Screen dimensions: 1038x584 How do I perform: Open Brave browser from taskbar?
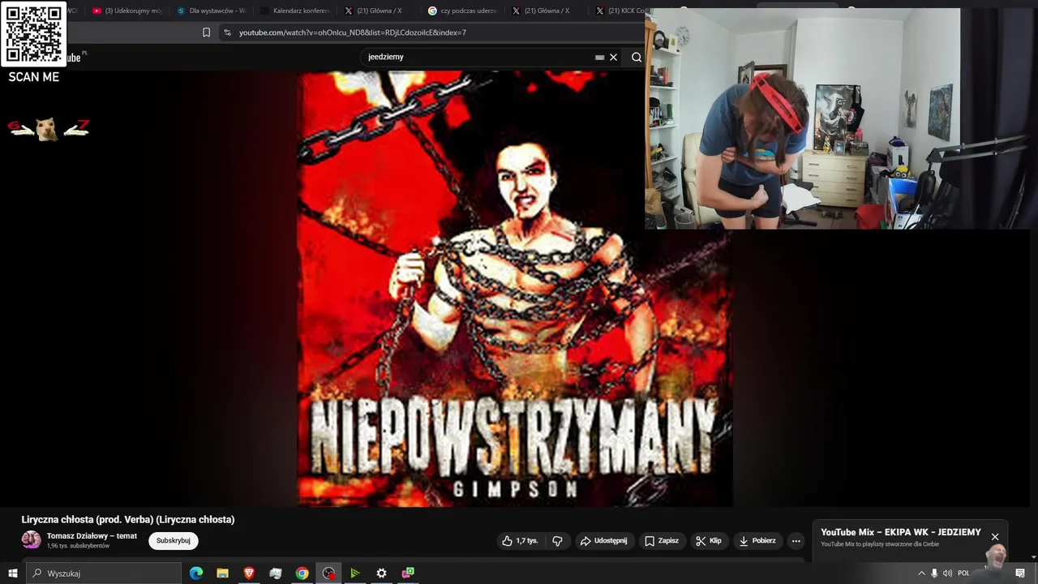tap(249, 573)
